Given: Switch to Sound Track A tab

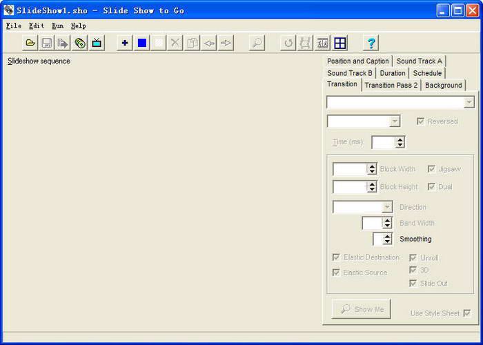Looking at the screenshot, I should [x=420, y=61].
